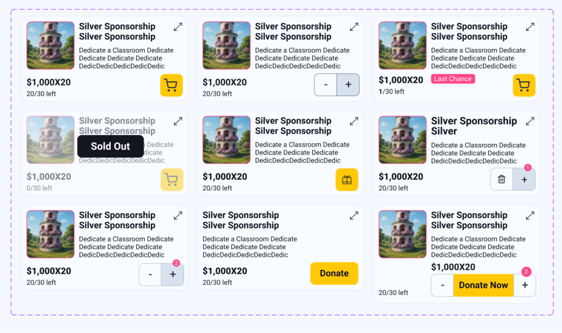Expand the card containing the Donate Now button
The image size is (562, 333).
pos(530,215)
